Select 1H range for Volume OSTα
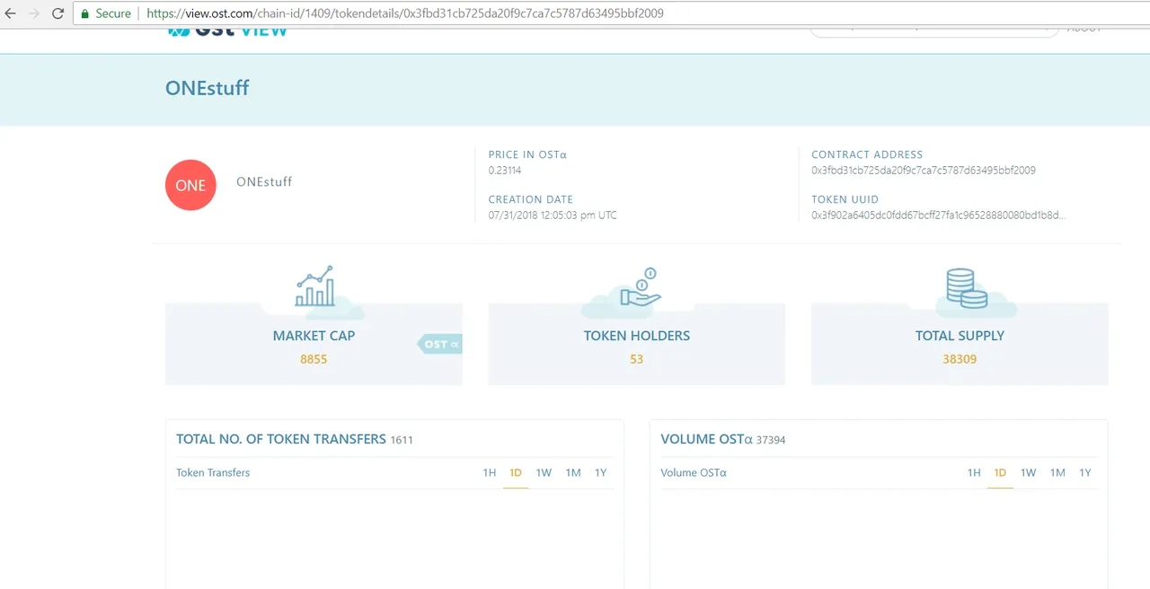The height and width of the screenshot is (589, 1150). pos(974,472)
